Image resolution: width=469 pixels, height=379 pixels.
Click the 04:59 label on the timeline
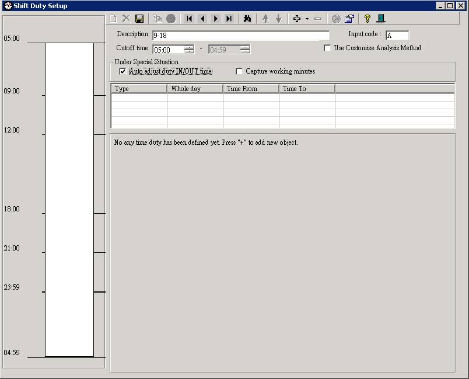pos(12,352)
